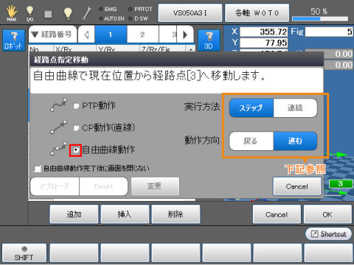The image size is (354, 265).
Task: Click the 追加 button
Action: pos(74,214)
